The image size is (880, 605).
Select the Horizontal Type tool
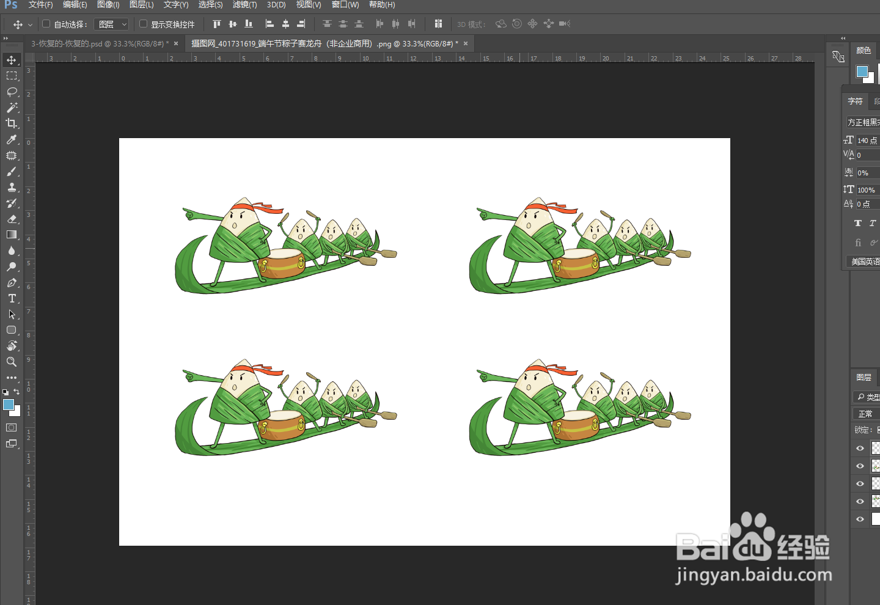11,298
